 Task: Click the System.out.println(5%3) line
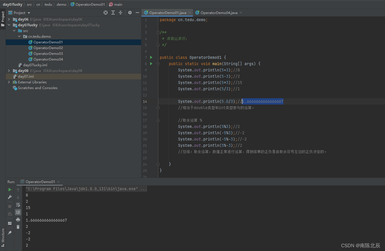pos(209,127)
